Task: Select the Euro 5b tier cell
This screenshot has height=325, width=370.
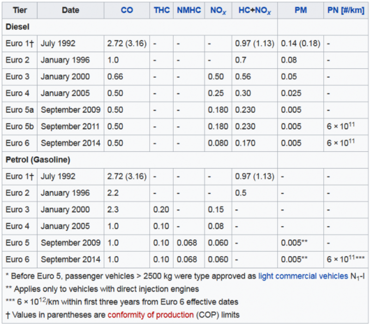Action: [19, 126]
